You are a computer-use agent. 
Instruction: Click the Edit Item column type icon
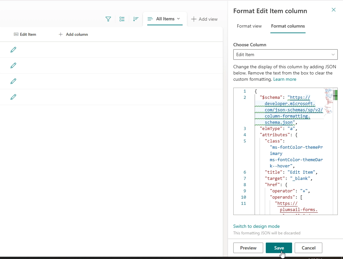[x=16, y=34]
